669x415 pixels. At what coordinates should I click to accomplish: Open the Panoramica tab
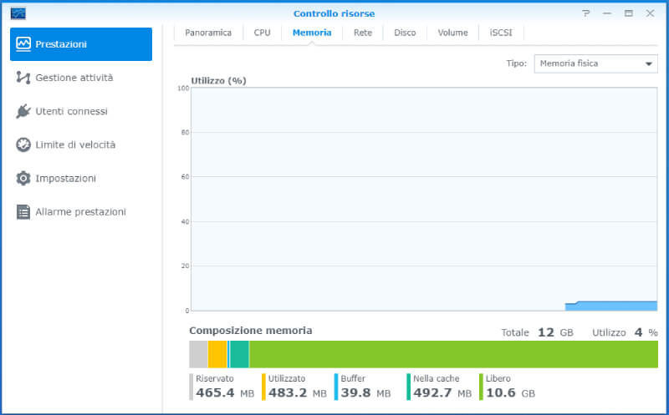click(208, 33)
